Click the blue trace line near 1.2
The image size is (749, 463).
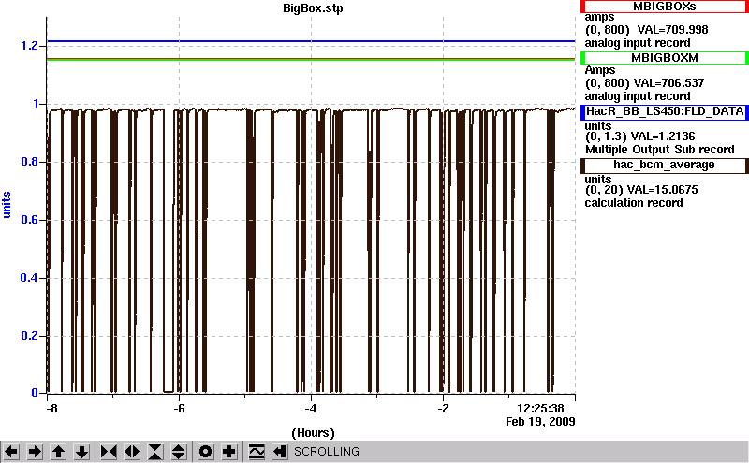(311, 41)
